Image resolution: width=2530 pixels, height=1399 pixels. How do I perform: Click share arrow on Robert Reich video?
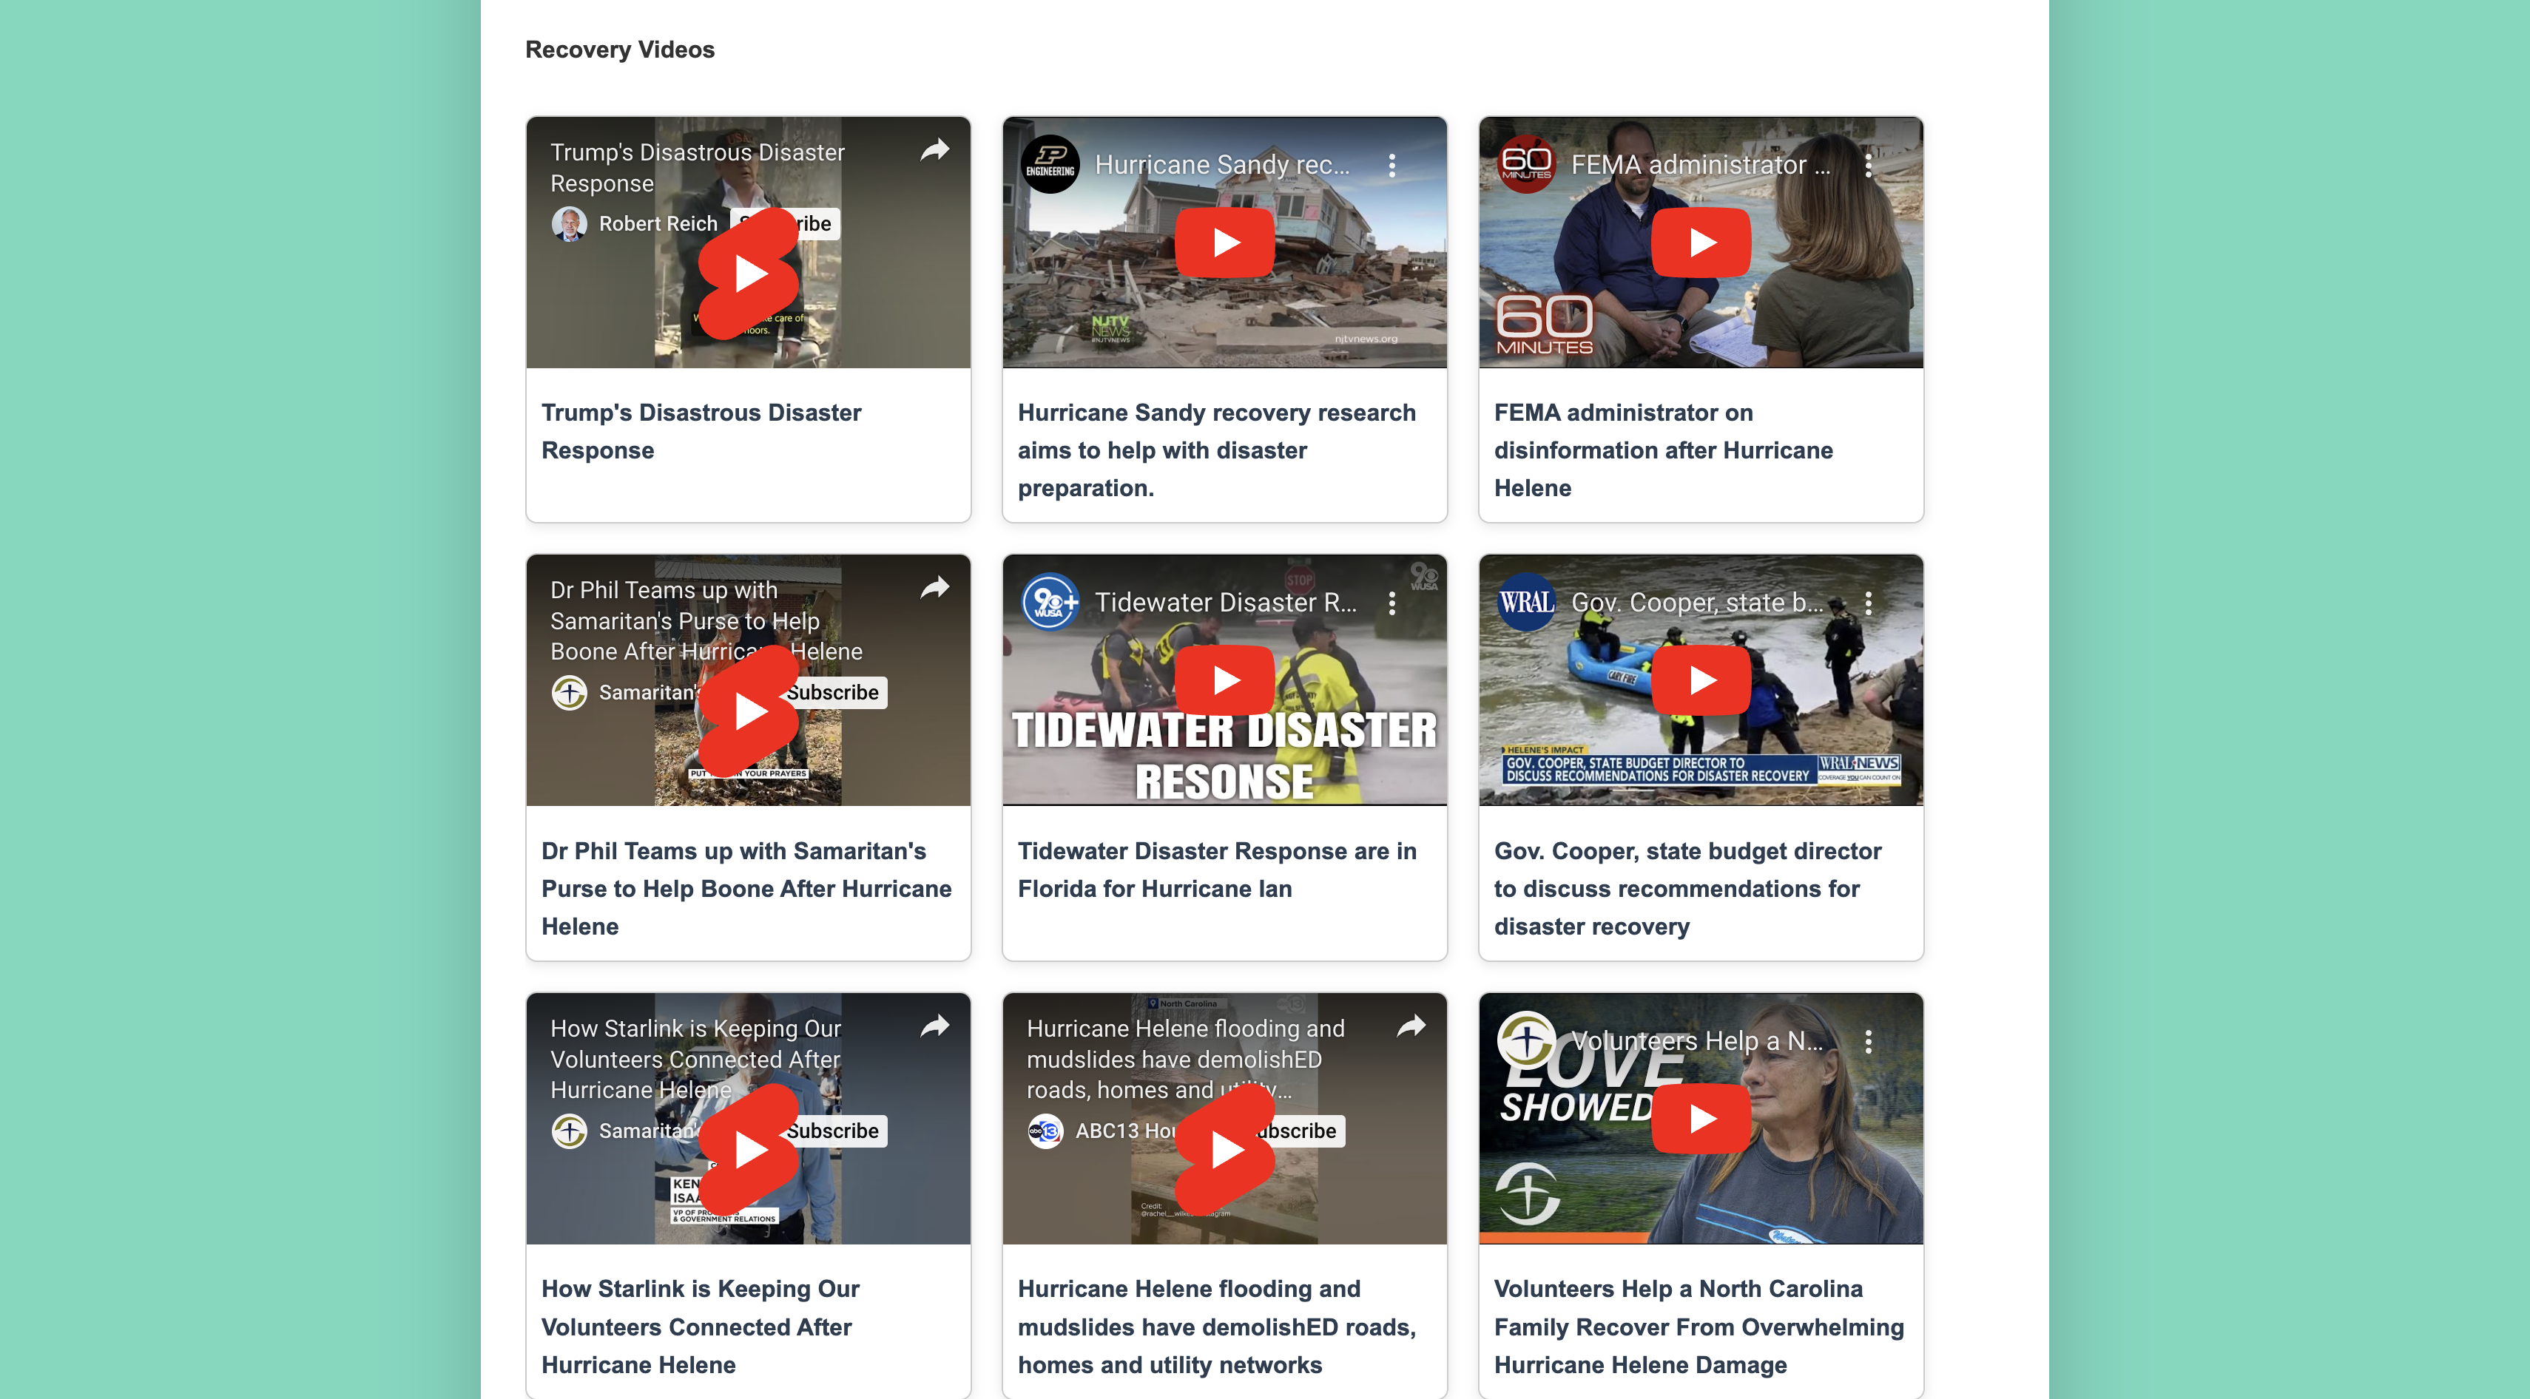(934, 150)
